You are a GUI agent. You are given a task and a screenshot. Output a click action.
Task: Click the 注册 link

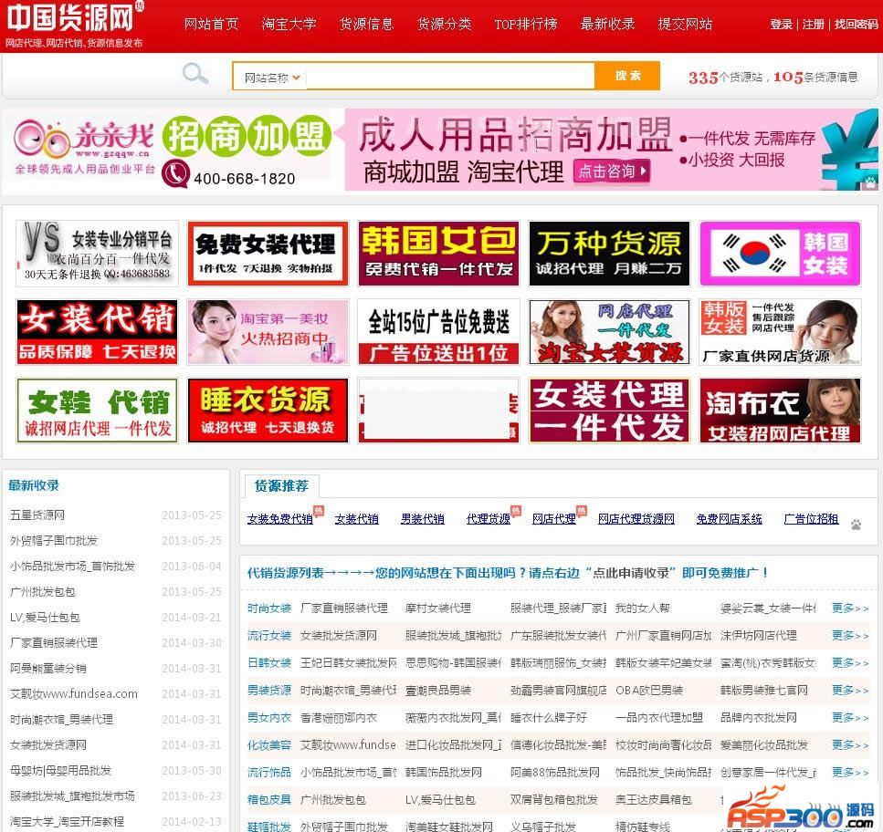pos(814,25)
